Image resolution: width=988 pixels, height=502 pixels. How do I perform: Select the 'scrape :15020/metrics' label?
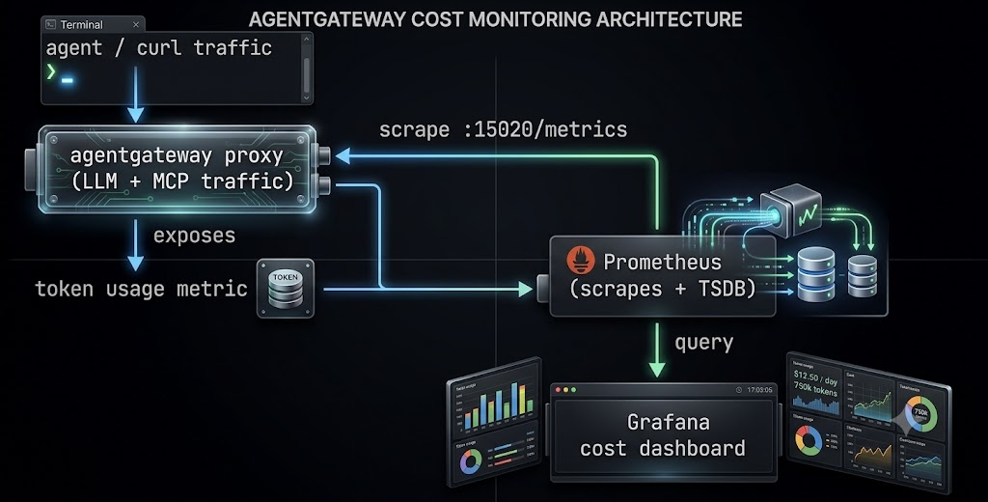pyautogui.click(x=503, y=130)
